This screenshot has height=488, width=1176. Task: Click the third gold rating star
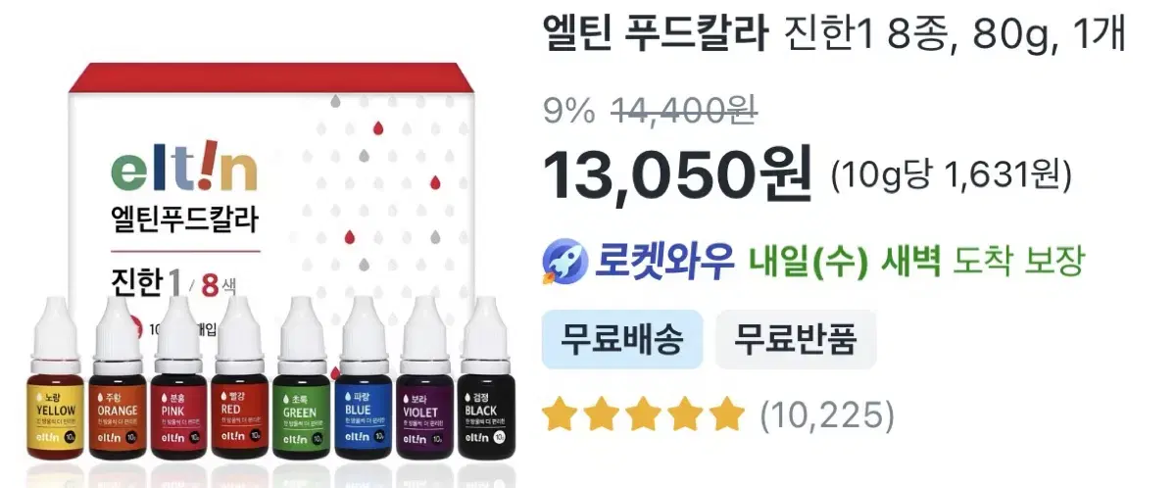tap(643, 415)
